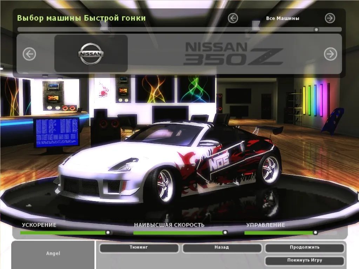The width and height of the screenshot is (359, 269).
Task: Go to previous car category arrow
Action: click(x=233, y=18)
